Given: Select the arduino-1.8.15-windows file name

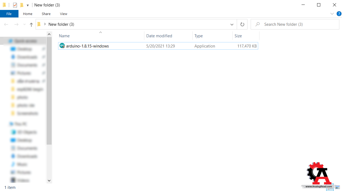Looking at the screenshot, I should (x=88, y=46).
